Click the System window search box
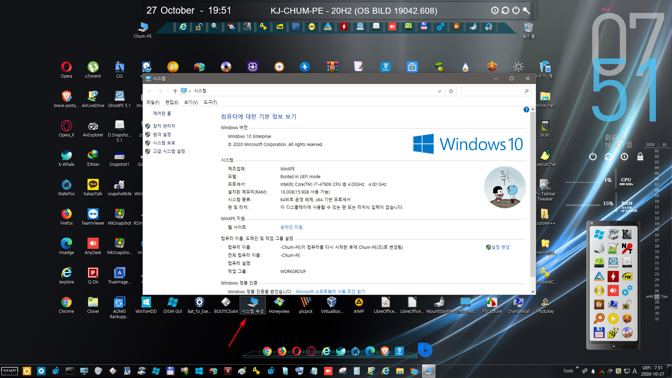Screen dimensions: 672x378 pyautogui.click(x=496, y=91)
